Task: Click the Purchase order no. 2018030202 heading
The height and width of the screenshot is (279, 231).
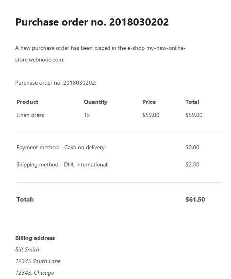Action: [92, 22]
